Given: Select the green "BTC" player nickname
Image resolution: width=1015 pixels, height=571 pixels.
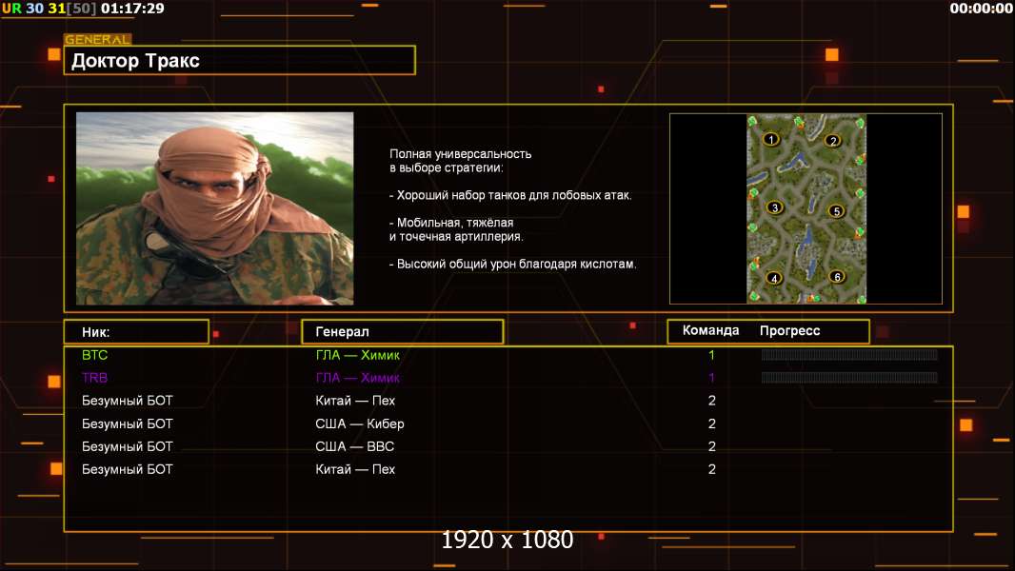Looking at the screenshot, I should (x=94, y=355).
